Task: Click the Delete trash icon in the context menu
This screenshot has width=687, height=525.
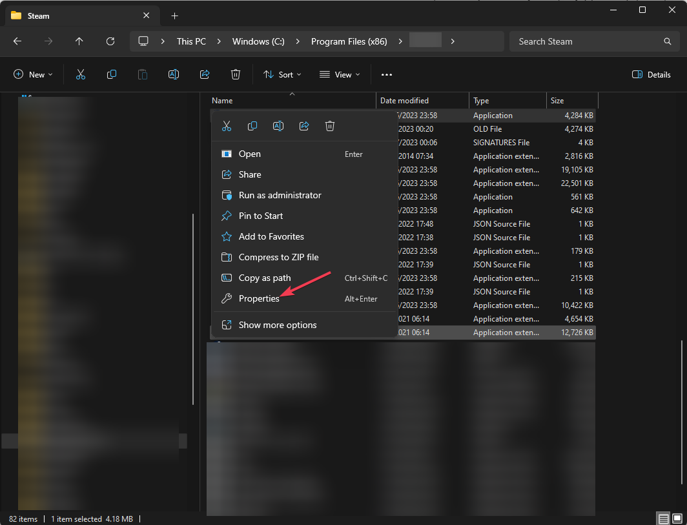Action: [330, 126]
